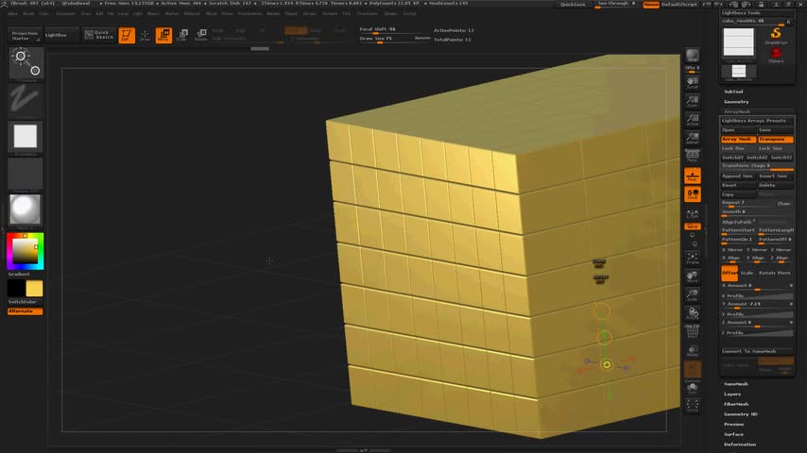Activate Edit mode button in top shelf

point(127,35)
